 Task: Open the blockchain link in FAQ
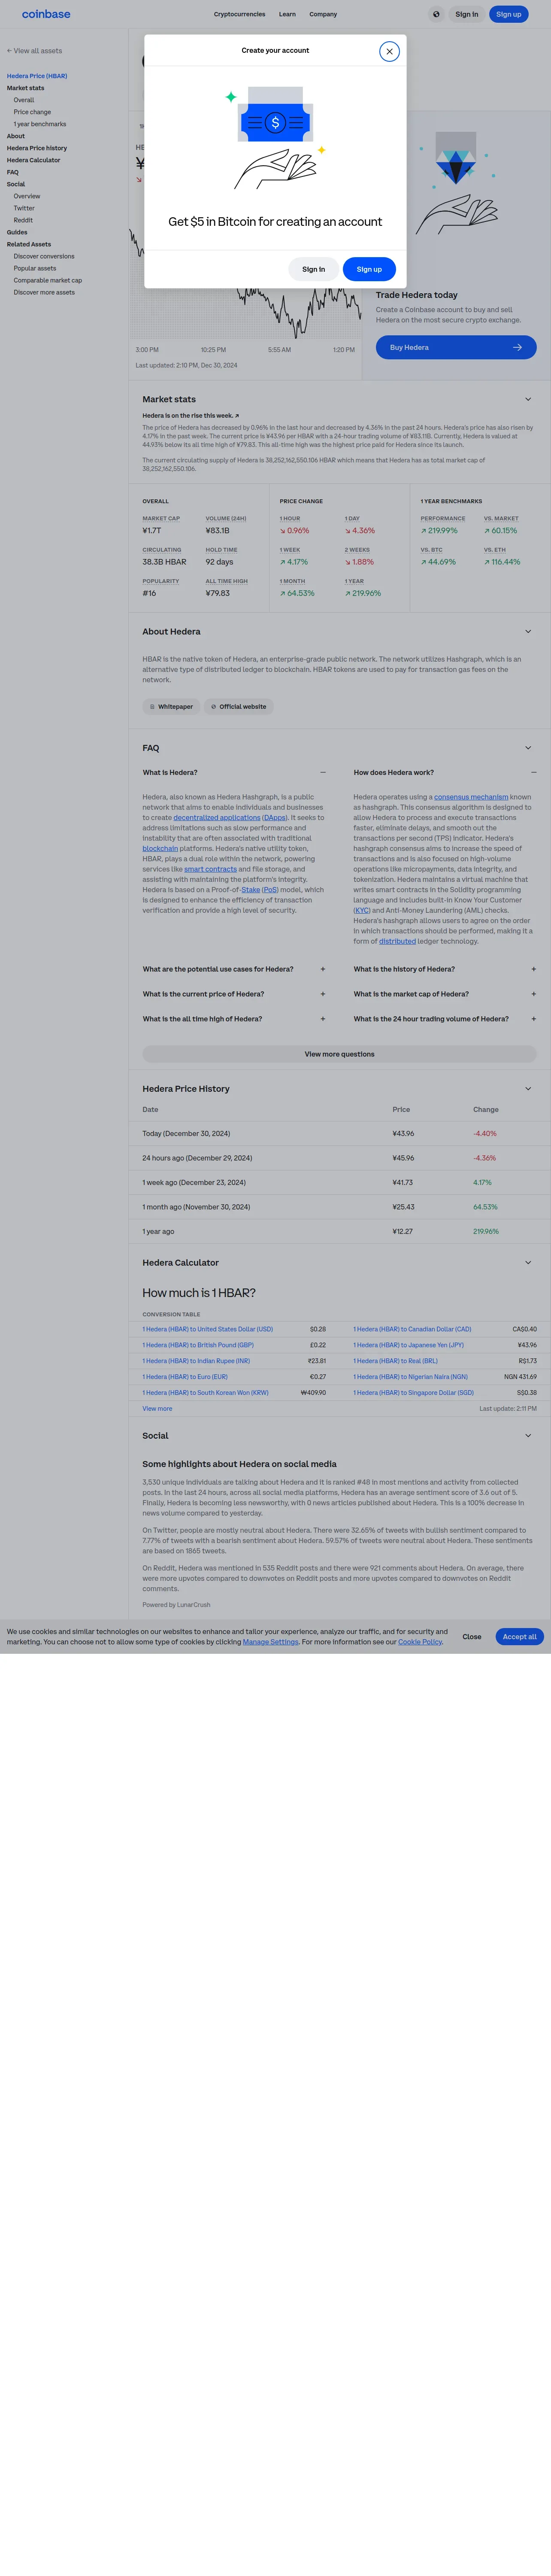coord(160,848)
